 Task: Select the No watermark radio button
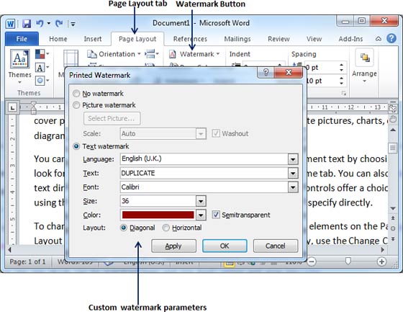tap(76, 94)
